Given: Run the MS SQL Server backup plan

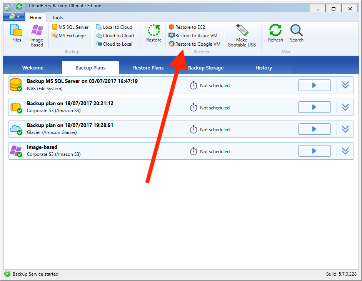Looking at the screenshot, I should (314, 85).
